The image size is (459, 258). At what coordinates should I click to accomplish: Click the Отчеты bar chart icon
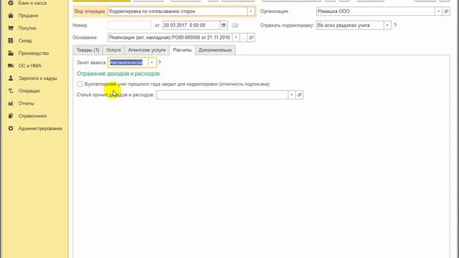point(11,103)
